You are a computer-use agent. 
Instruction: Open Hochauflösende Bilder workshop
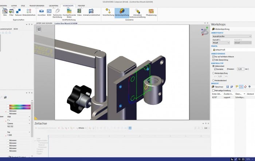(x=69, y=13)
